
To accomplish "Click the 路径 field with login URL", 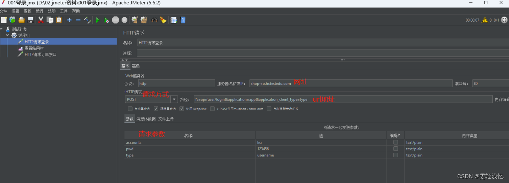I will point(343,99).
